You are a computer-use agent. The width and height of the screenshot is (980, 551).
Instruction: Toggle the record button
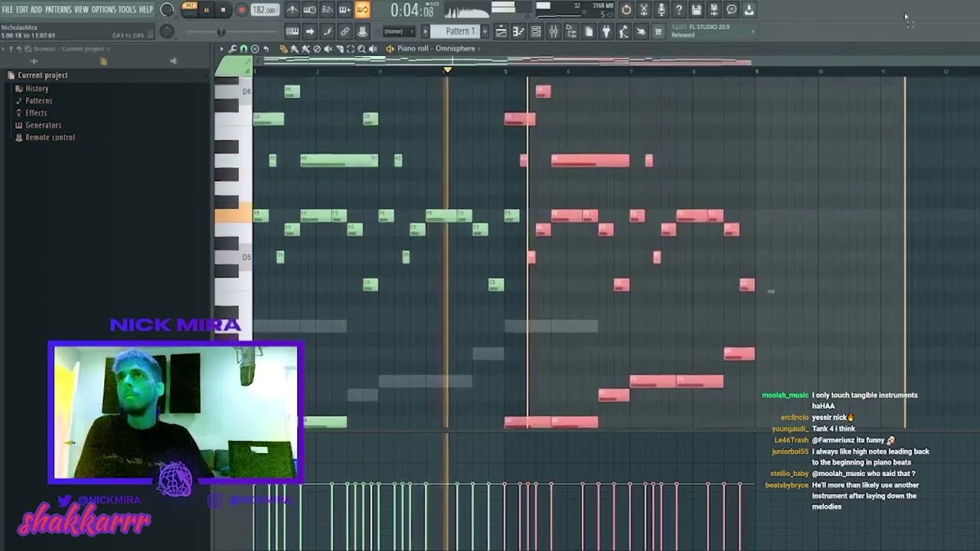click(242, 10)
